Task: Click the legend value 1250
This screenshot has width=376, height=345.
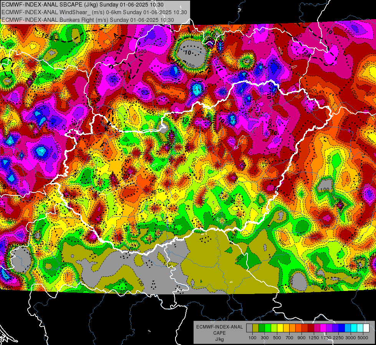Action: click(314, 338)
